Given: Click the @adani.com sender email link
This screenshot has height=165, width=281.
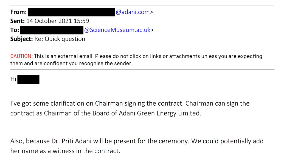Looking at the screenshot, I should point(133,12).
